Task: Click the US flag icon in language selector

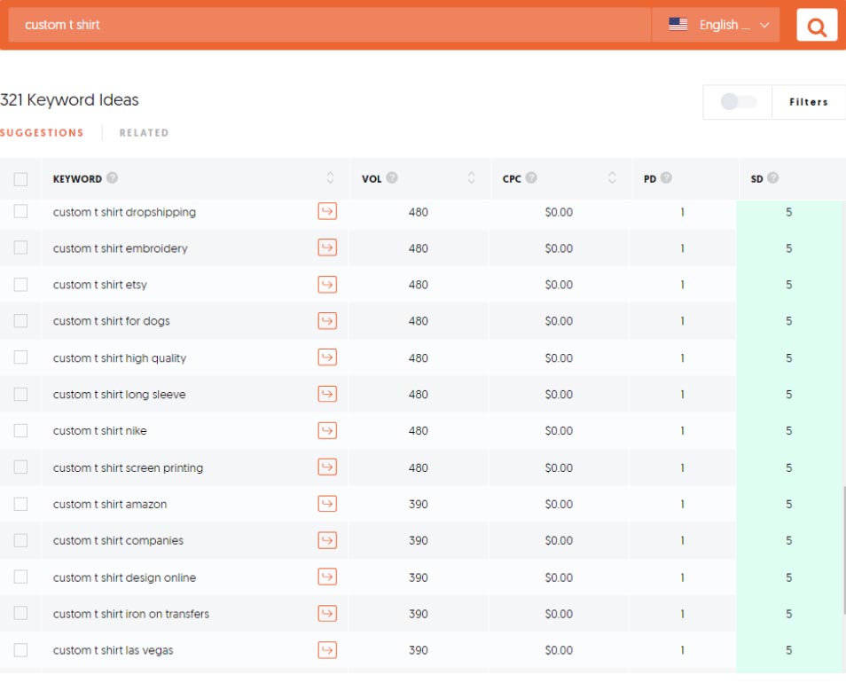Action: (x=678, y=24)
